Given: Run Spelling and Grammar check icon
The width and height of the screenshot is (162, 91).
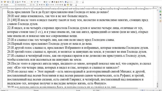Looking at the screenshot, I should 23,2.
